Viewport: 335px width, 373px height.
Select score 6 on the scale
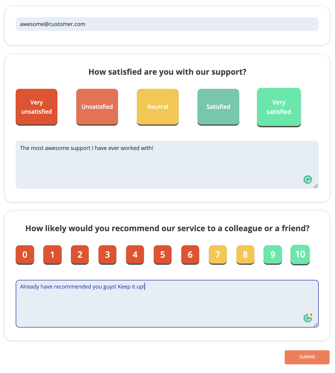(x=190, y=254)
